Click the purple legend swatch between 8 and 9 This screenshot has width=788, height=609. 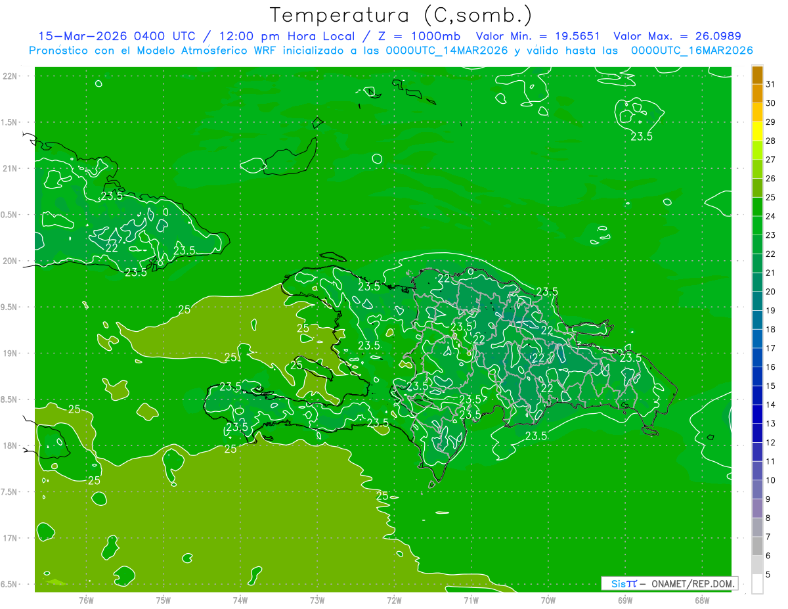click(x=757, y=508)
